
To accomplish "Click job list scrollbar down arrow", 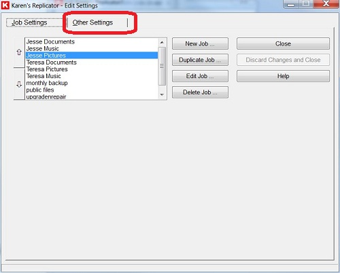I will [162, 94].
